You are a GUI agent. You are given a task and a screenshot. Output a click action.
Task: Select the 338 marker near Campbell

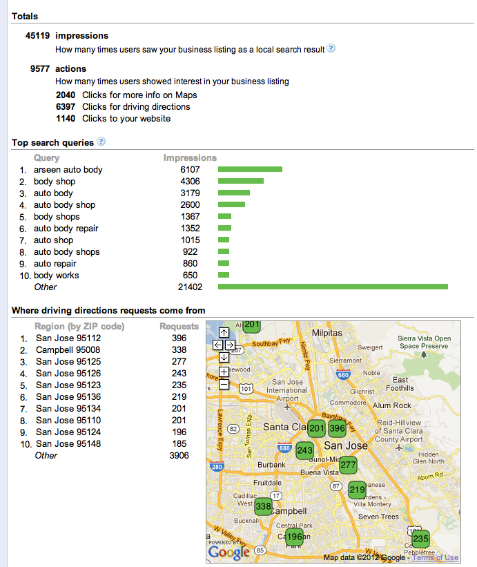point(263,506)
